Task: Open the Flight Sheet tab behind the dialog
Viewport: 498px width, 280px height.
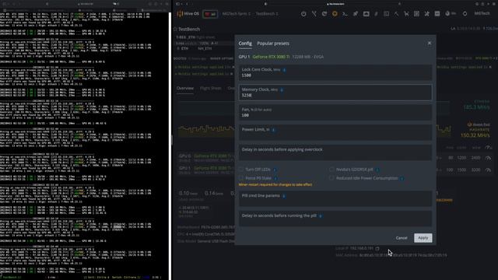Action: [x=211, y=88]
